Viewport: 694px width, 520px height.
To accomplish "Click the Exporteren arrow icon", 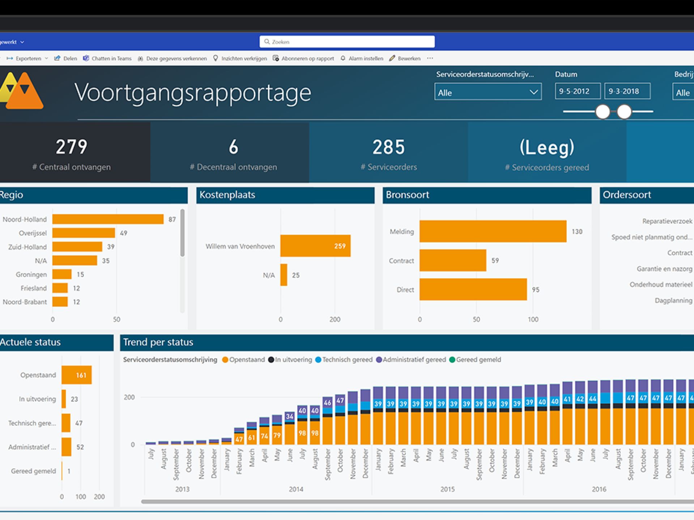I will click(10, 59).
